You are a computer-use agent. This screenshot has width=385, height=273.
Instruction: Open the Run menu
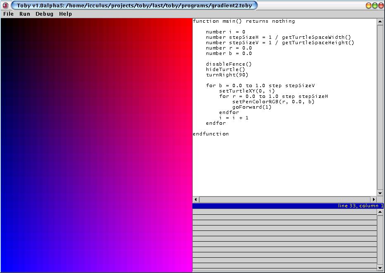point(25,14)
